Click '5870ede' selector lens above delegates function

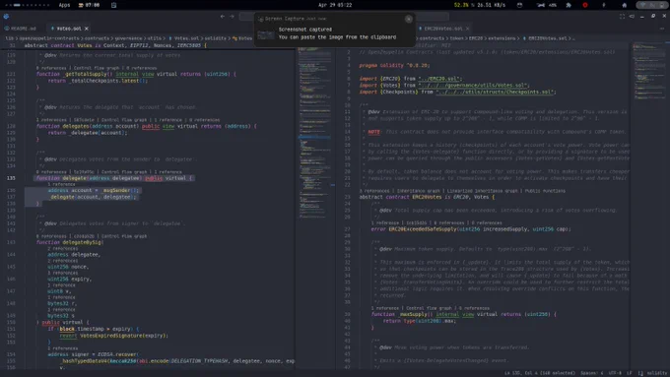84,120
